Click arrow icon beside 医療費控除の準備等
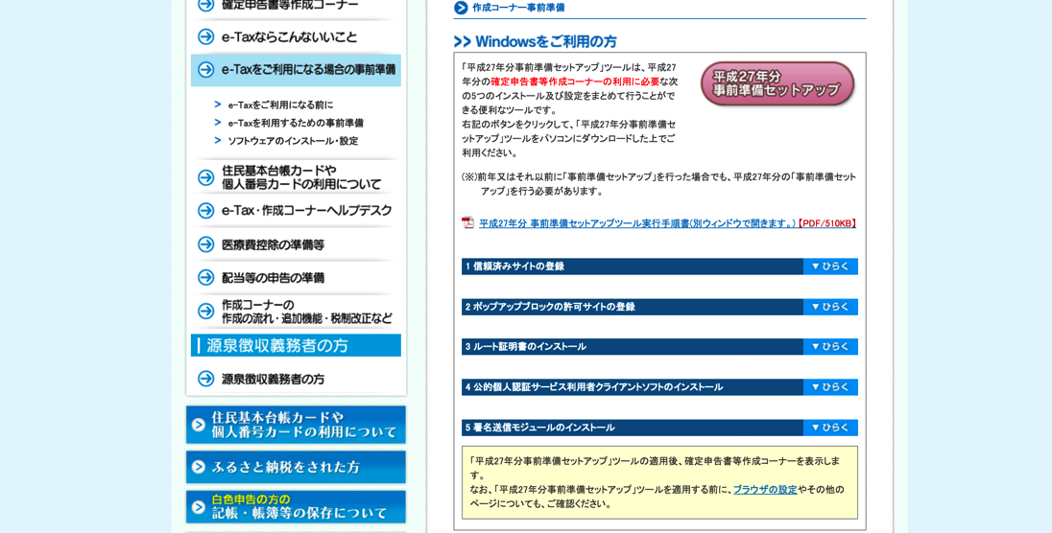The width and height of the screenshot is (1052, 533). 206,244
